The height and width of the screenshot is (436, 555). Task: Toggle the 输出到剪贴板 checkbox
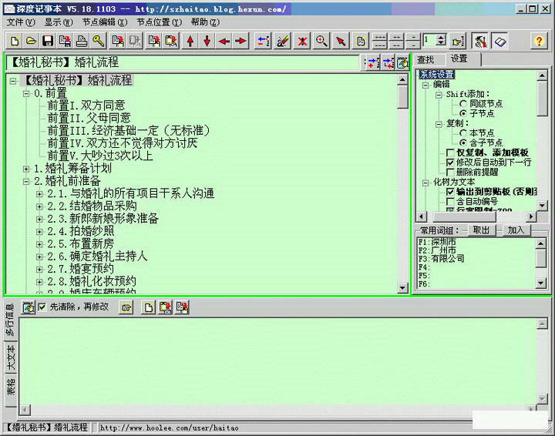point(450,192)
